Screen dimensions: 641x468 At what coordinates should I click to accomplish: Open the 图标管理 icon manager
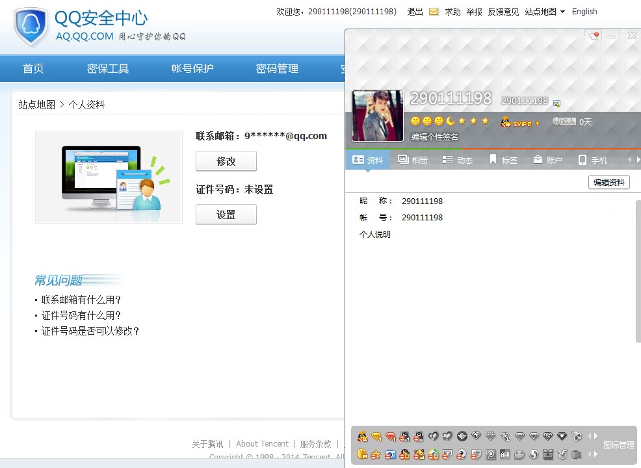point(618,445)
